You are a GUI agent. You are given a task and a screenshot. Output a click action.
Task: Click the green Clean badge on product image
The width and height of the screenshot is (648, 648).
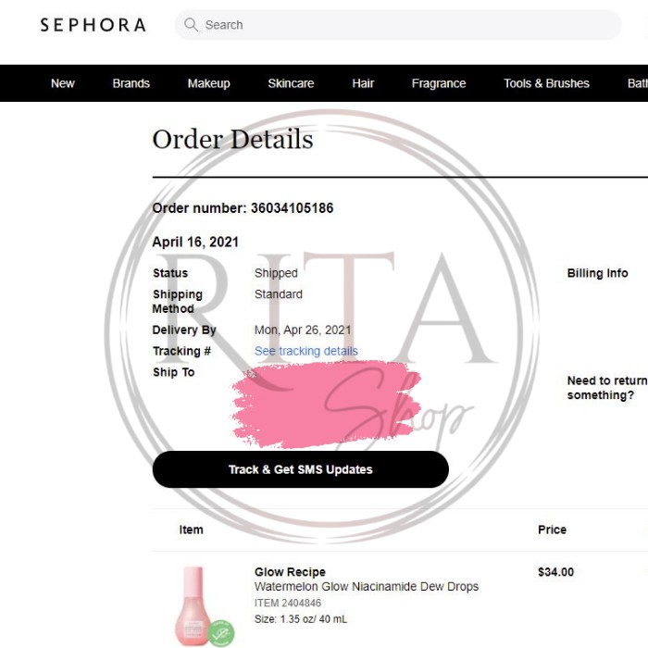(x=220, y=633)
